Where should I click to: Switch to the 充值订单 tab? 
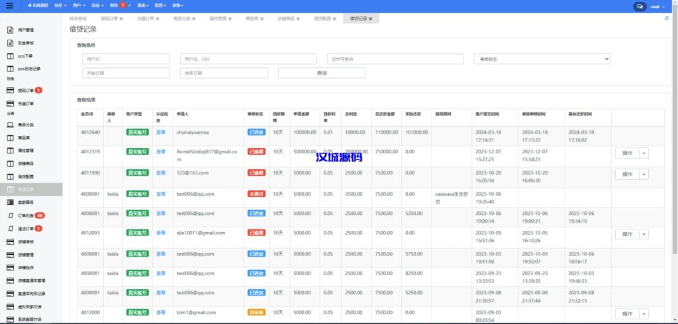click(x=145, y=19)
